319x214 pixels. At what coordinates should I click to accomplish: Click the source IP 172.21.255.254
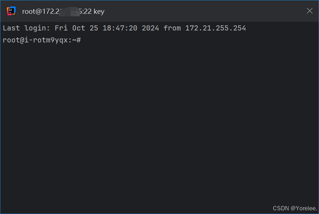[215, 28]
